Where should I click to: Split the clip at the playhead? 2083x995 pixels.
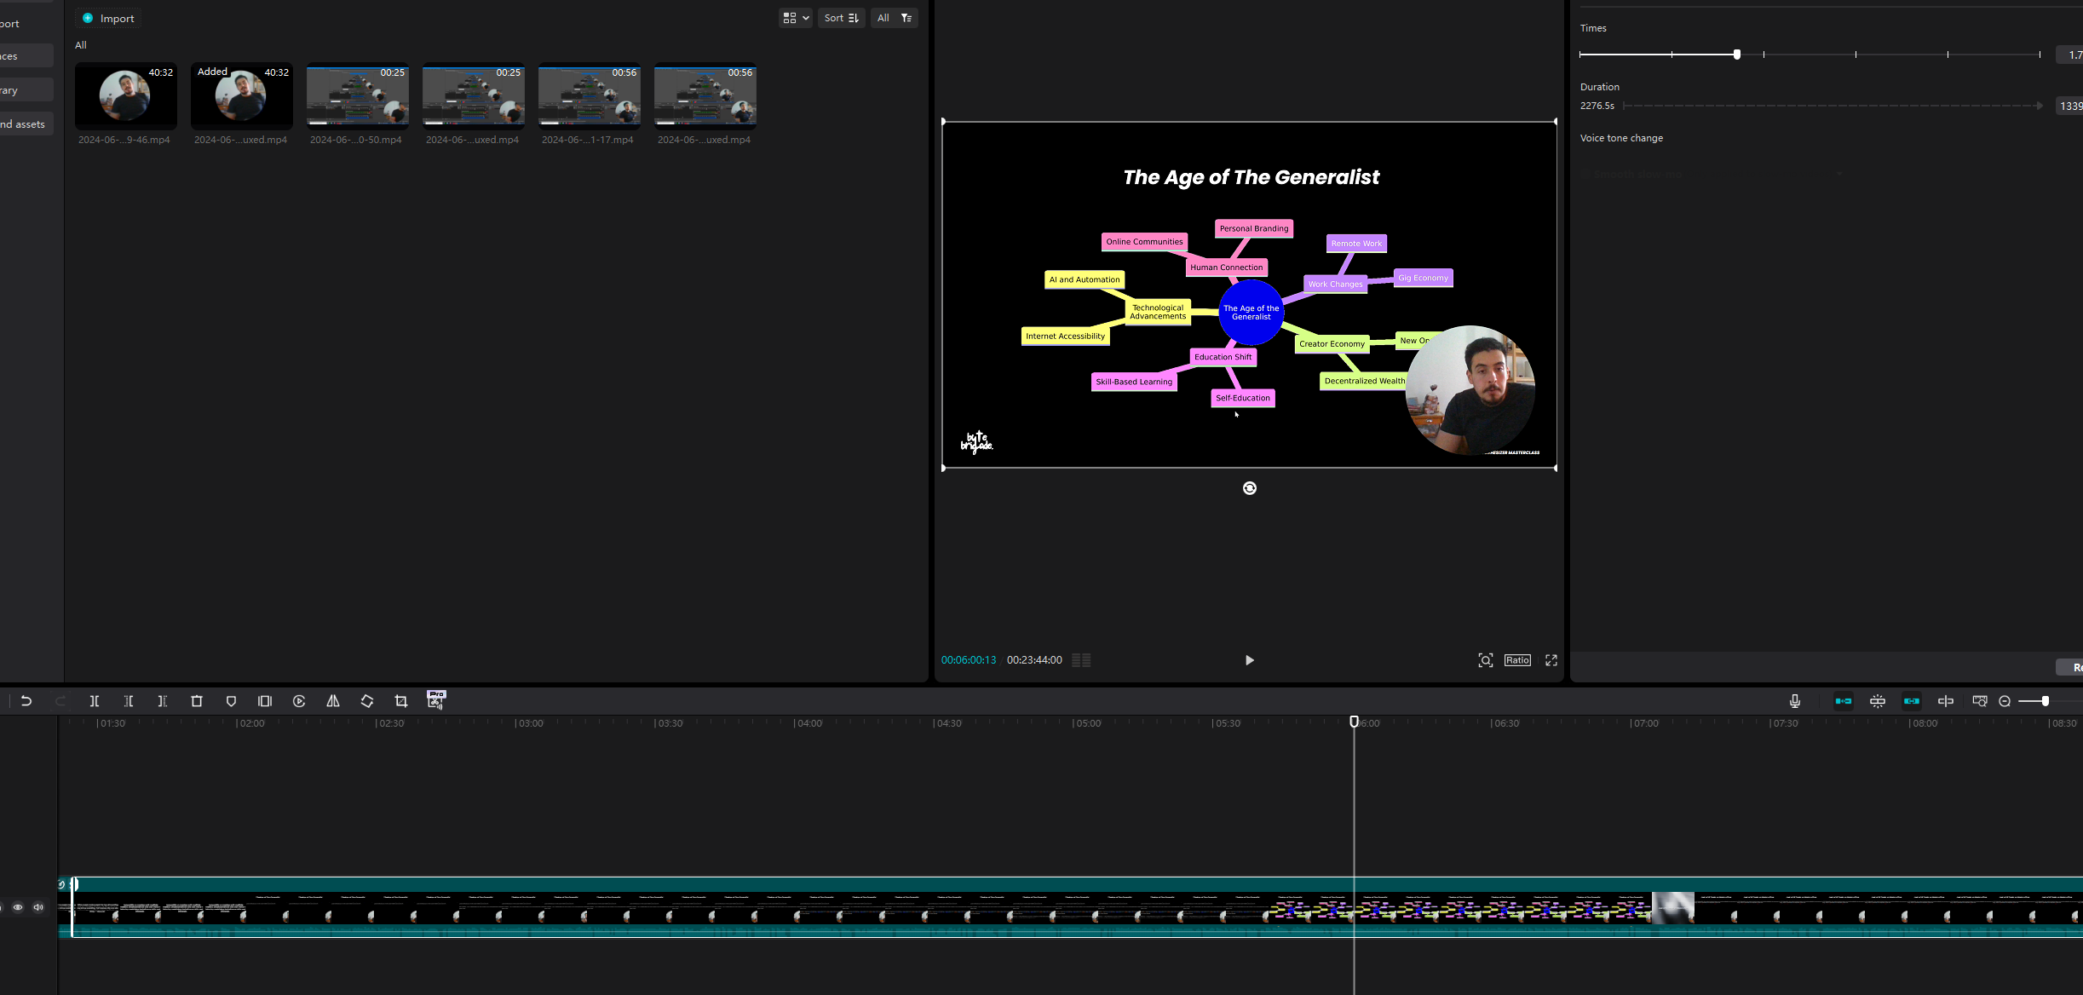tap(94, 700)
